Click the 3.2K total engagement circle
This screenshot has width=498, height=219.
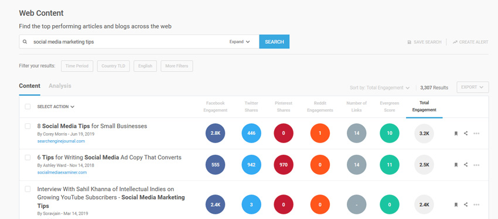[x=424, y=133]
